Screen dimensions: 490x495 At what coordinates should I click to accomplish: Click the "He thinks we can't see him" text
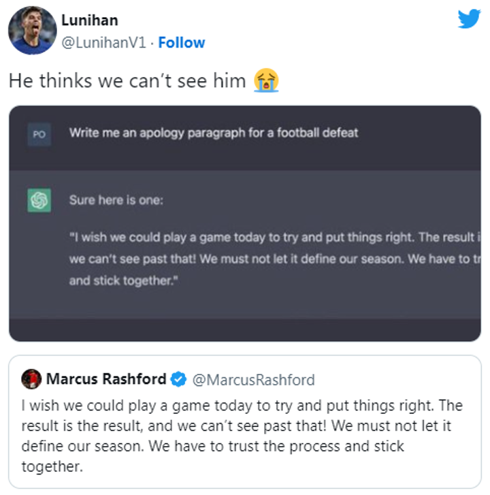(127, 81)
